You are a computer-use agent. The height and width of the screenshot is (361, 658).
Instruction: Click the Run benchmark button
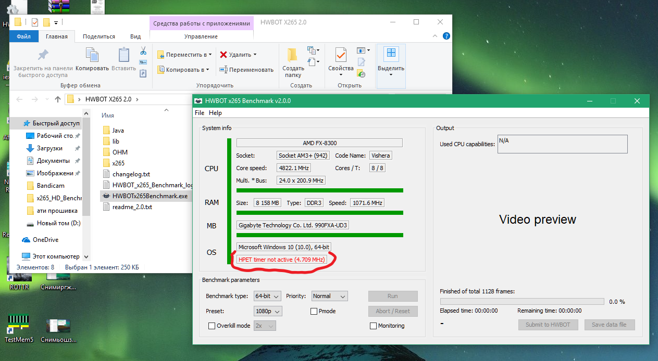tap(393, 296)
